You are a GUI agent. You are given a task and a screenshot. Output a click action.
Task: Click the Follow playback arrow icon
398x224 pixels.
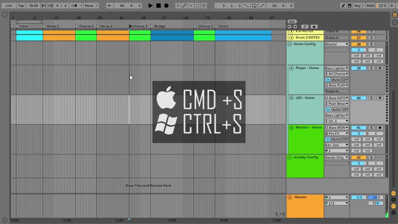coord(110,6)
